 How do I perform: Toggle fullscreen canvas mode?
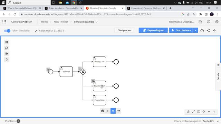pos(193,112)
